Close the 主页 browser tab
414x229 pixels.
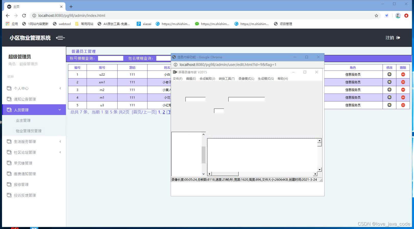(x=61, y=7)
